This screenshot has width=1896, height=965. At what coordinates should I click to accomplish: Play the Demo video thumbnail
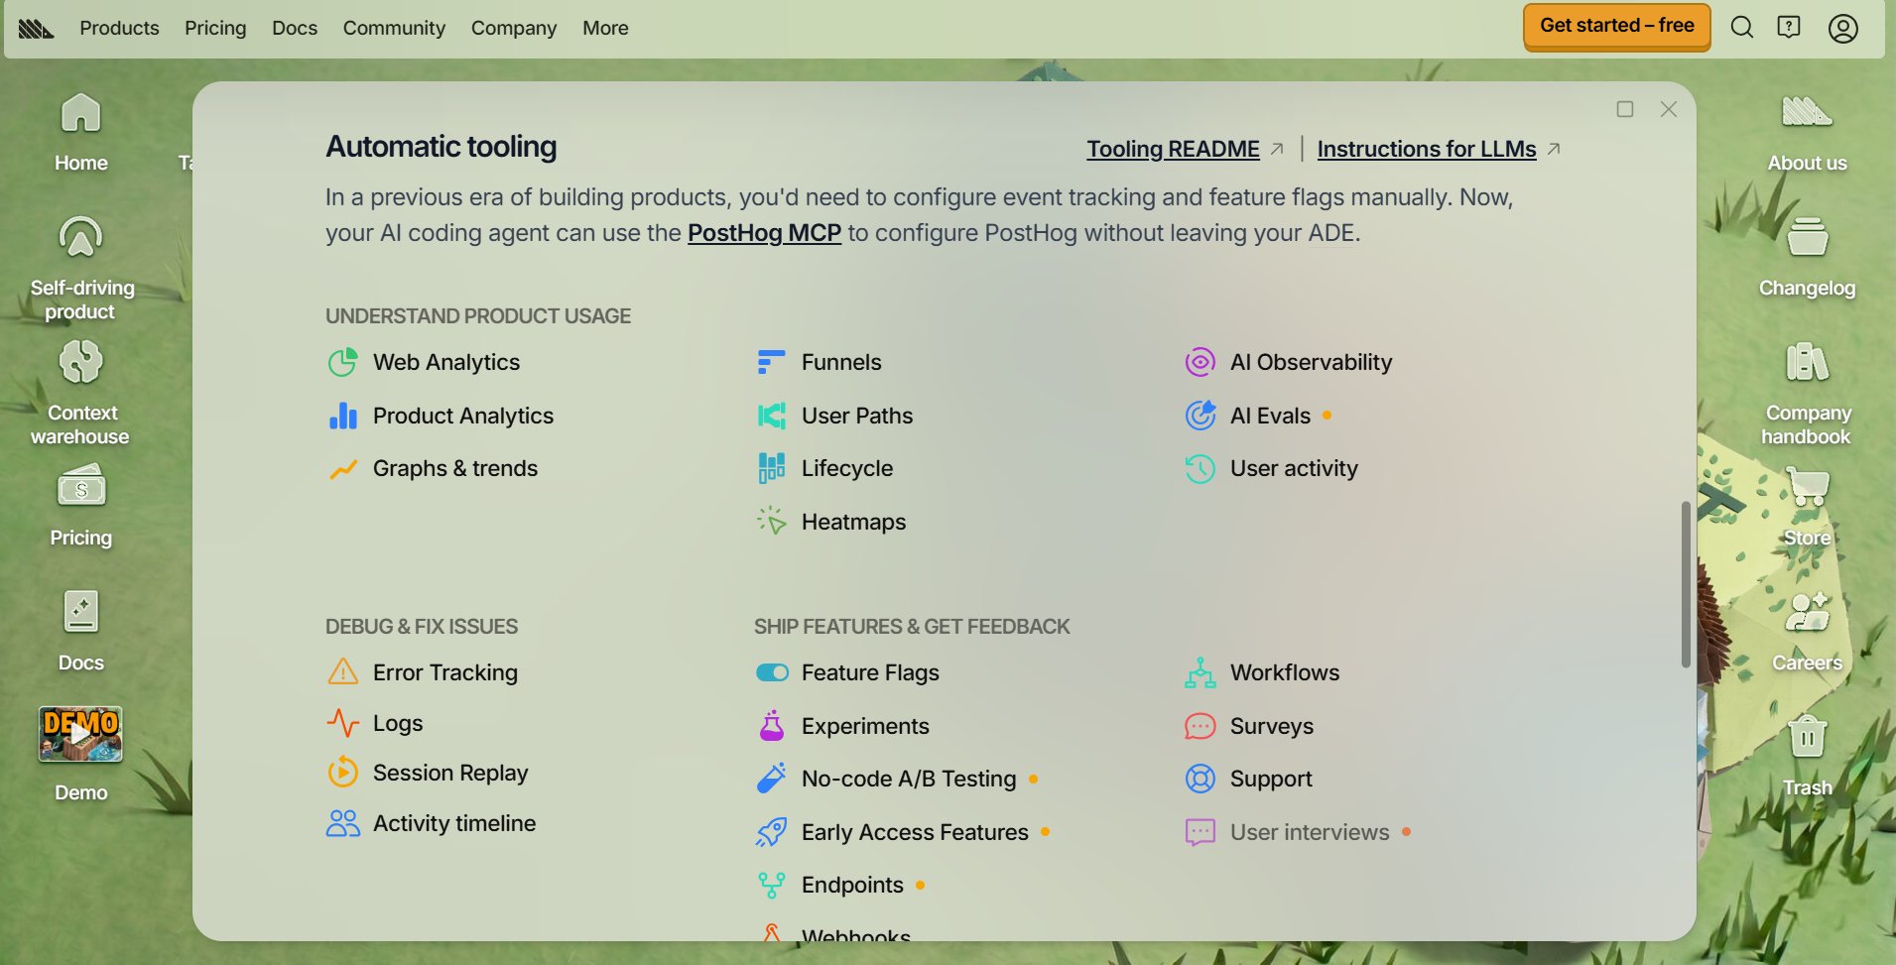[x=80, y=734]
